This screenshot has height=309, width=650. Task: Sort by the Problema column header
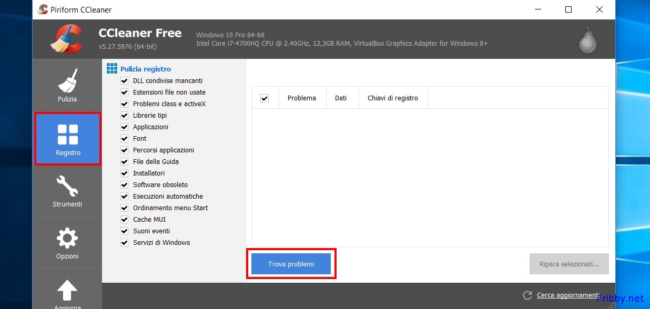tap(302, 98)
